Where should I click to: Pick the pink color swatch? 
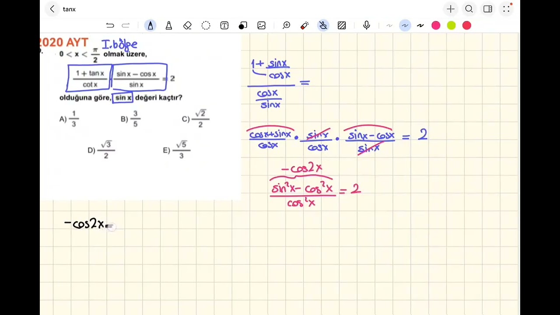tap(436, 26)
